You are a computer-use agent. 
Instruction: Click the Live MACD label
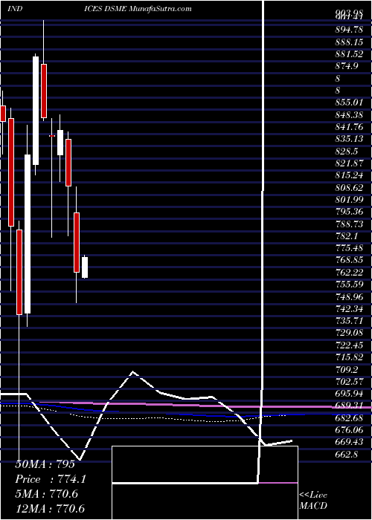(x=313, y=501)
